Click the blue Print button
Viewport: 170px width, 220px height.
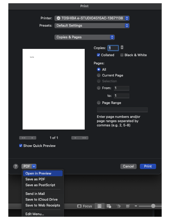point(148,166)
